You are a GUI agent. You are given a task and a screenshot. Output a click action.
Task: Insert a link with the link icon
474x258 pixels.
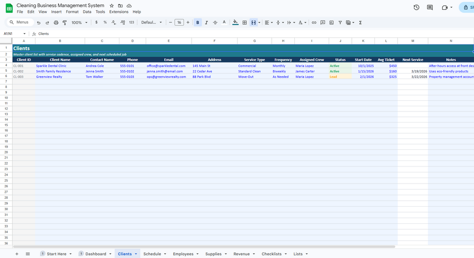pos(314,22)
